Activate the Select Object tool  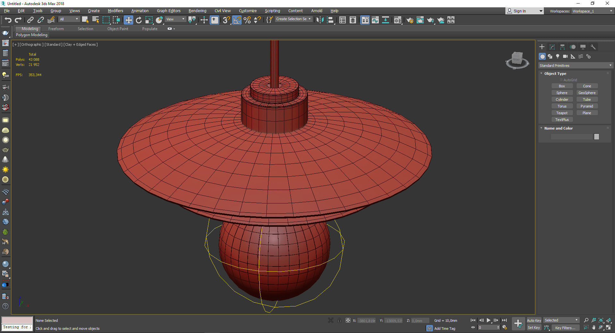(85, 20)
